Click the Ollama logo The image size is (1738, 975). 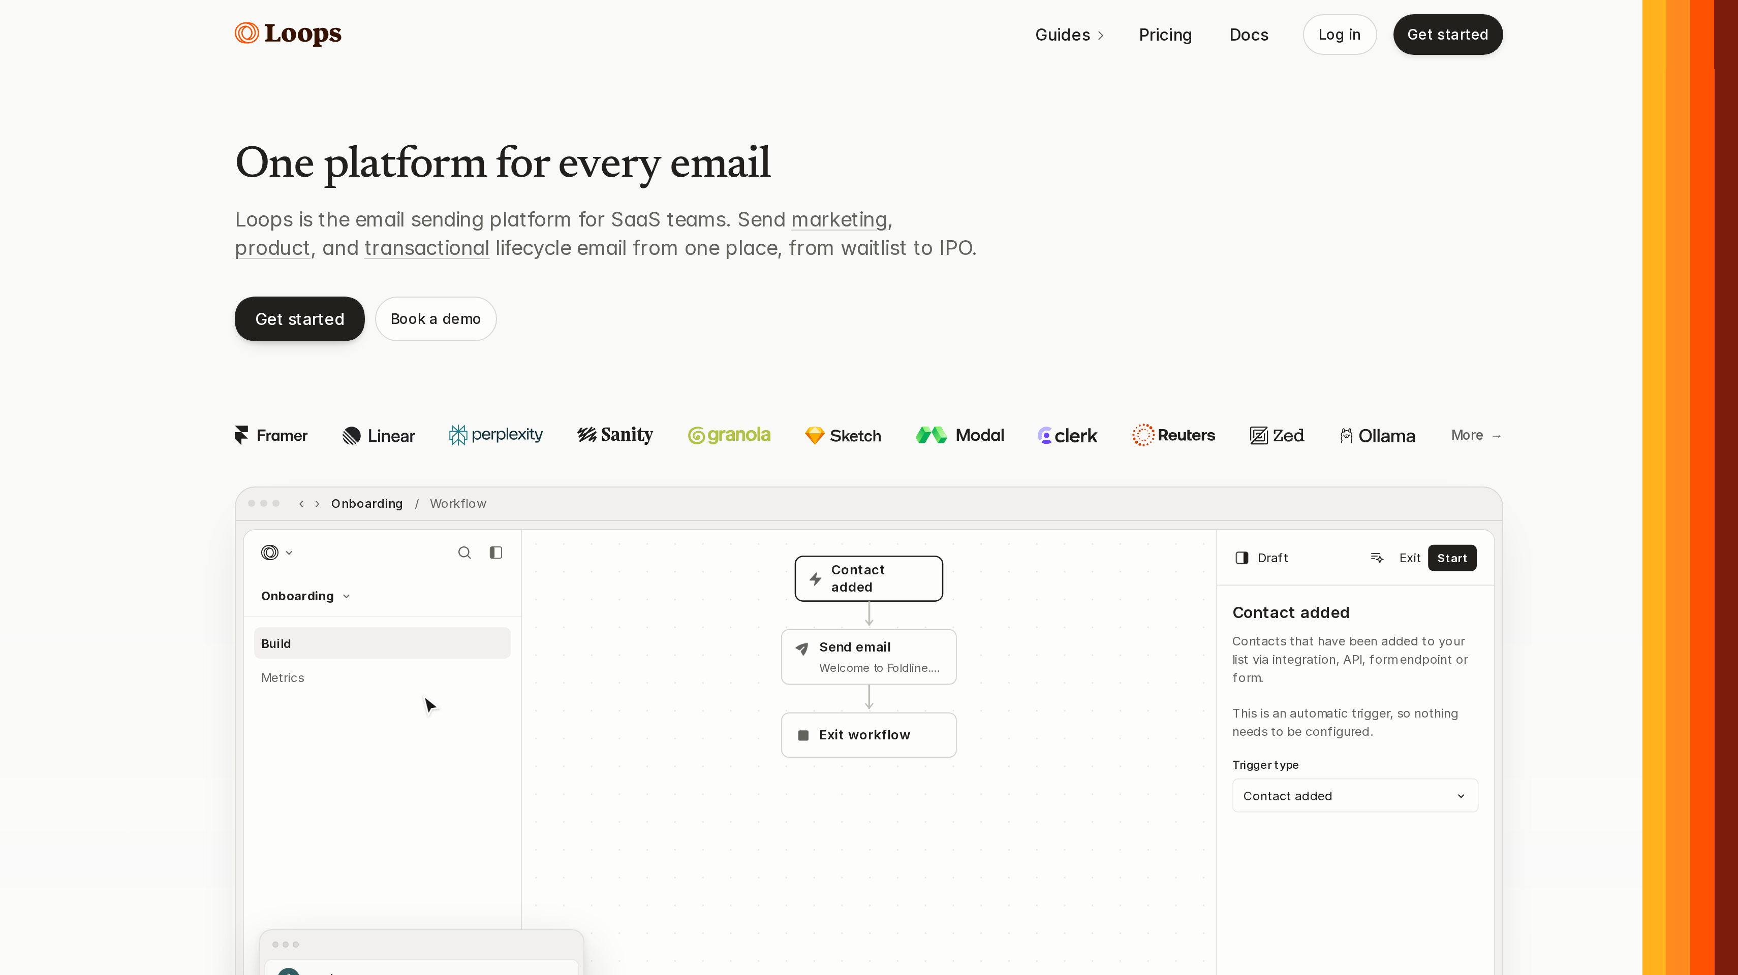click(x=1377, y=436)
